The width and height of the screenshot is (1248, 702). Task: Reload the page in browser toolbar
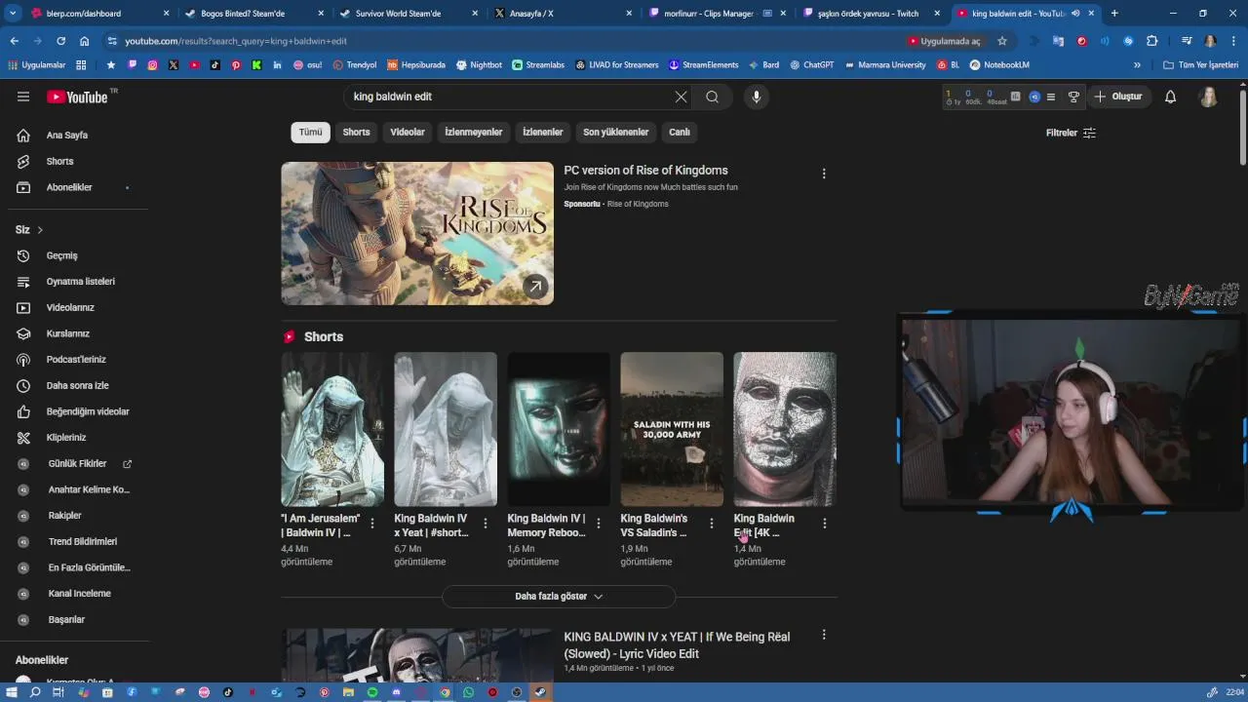click(x=60, y=41)
